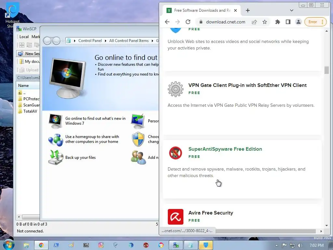Click the Chrome horizontal scrollbar right arrow
Viewport: 333px width, 250px height.
pos(321,231)
